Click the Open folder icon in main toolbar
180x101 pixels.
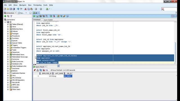click(x=8, y=9)
